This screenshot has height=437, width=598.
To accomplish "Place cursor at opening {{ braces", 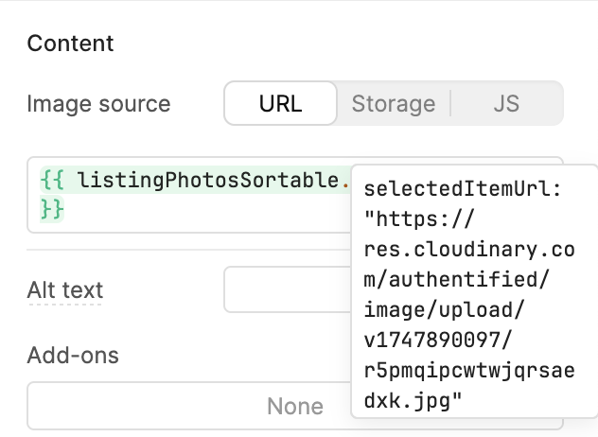I will pos(52,180).
